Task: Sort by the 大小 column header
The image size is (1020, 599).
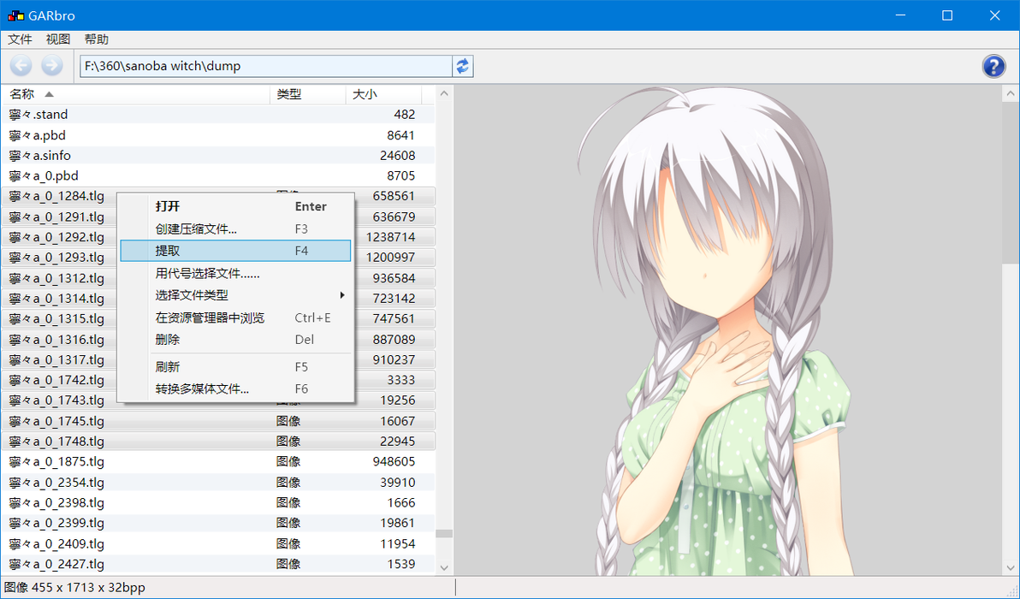Action: coord(384,94)
